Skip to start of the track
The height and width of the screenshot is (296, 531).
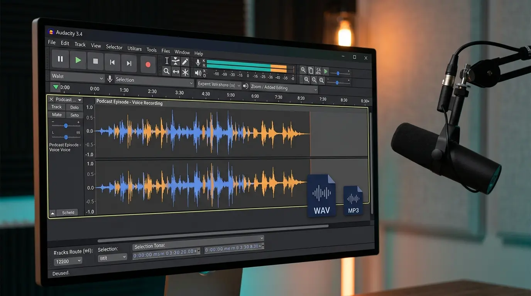112,62
